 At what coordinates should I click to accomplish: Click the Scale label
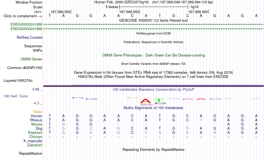38,7
